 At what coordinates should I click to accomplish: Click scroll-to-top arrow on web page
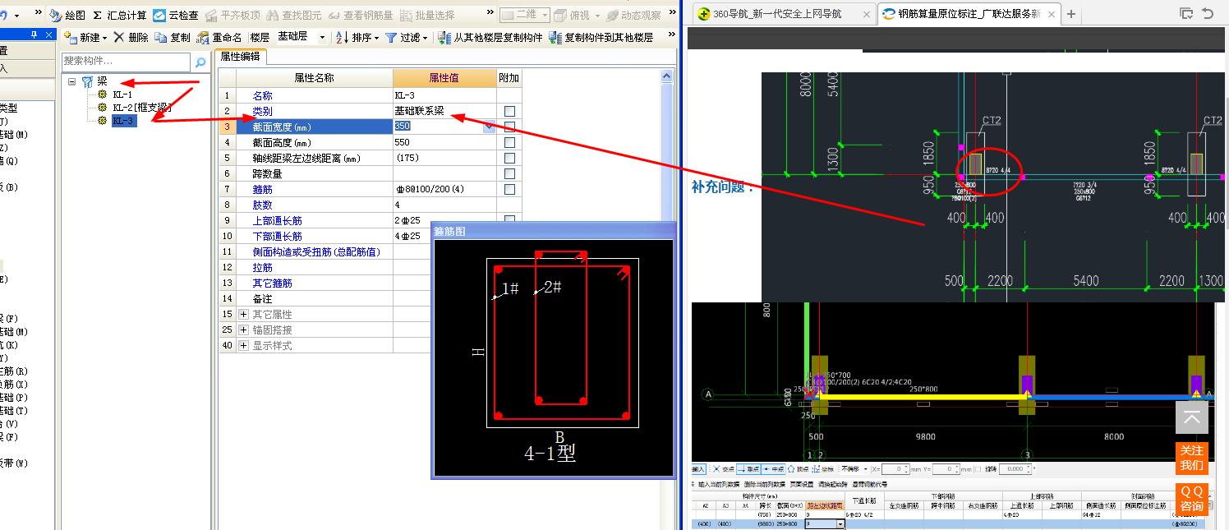coord(1192,417)
